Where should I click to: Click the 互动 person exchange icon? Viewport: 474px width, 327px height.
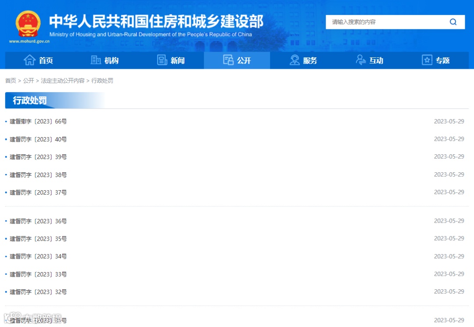pos(360,60)
